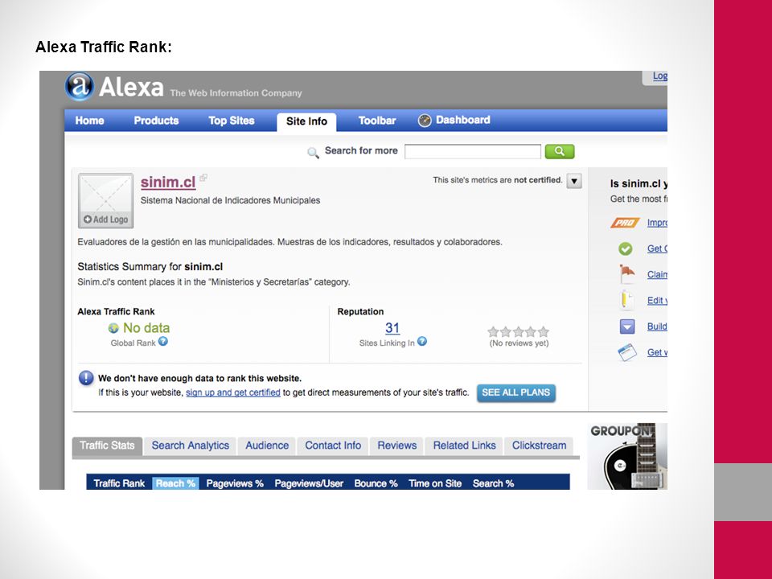Click the Add Logo placeholder button
772x579 pixels.
[106, 200]
